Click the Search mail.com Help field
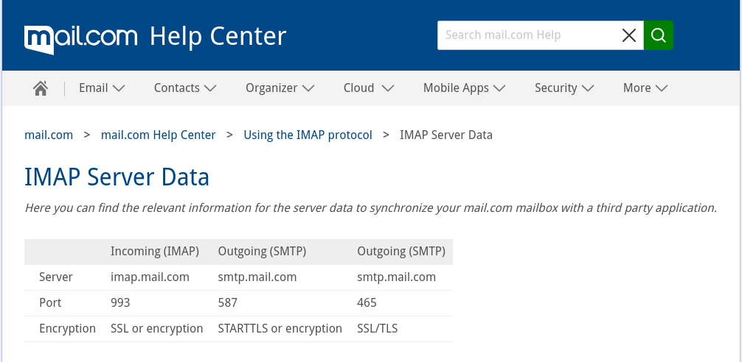 (x=527, y=35)
